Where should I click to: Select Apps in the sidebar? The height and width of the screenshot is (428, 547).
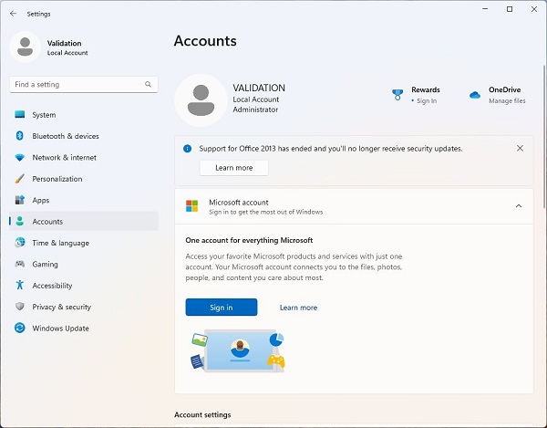tap(41, 200)
